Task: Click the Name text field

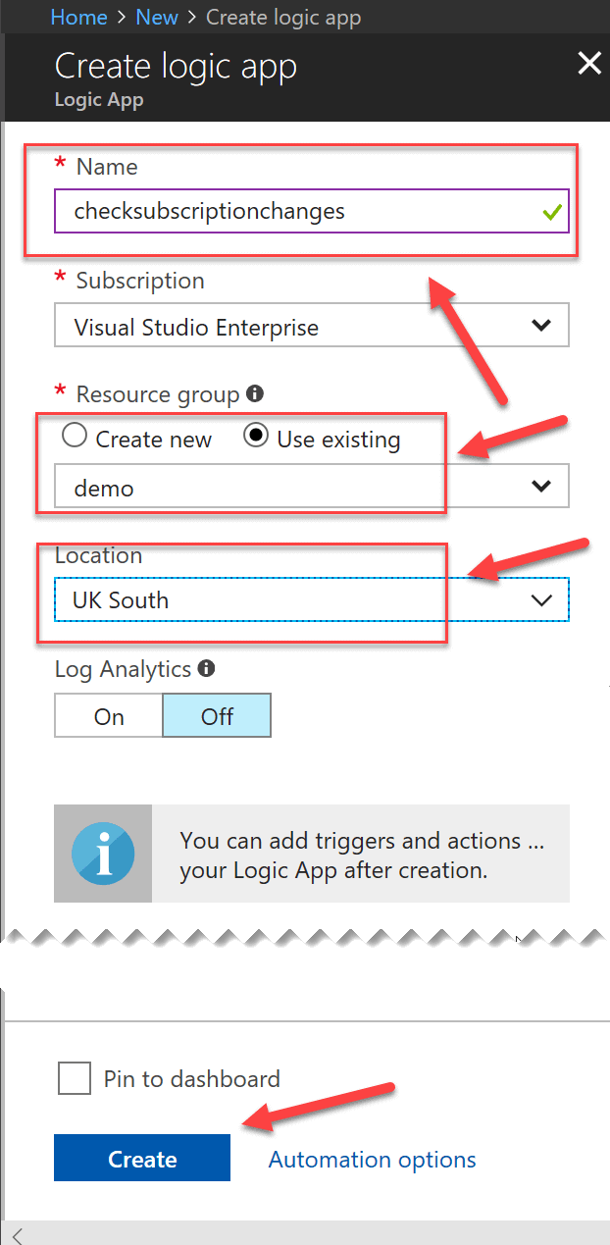Action: point(294,211)
